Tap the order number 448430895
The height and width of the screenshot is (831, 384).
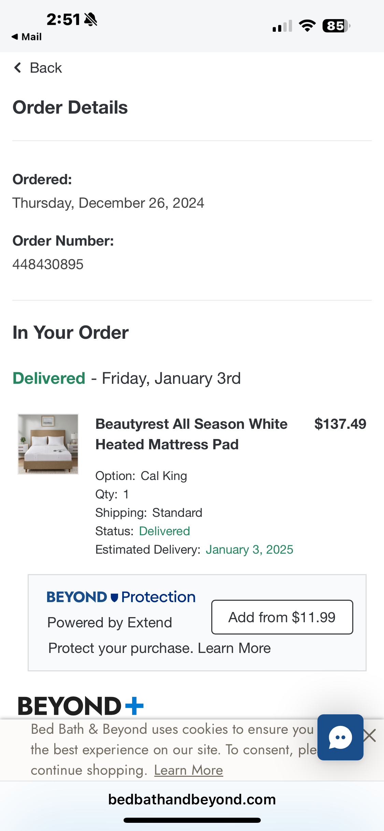[x=48, y=264]
